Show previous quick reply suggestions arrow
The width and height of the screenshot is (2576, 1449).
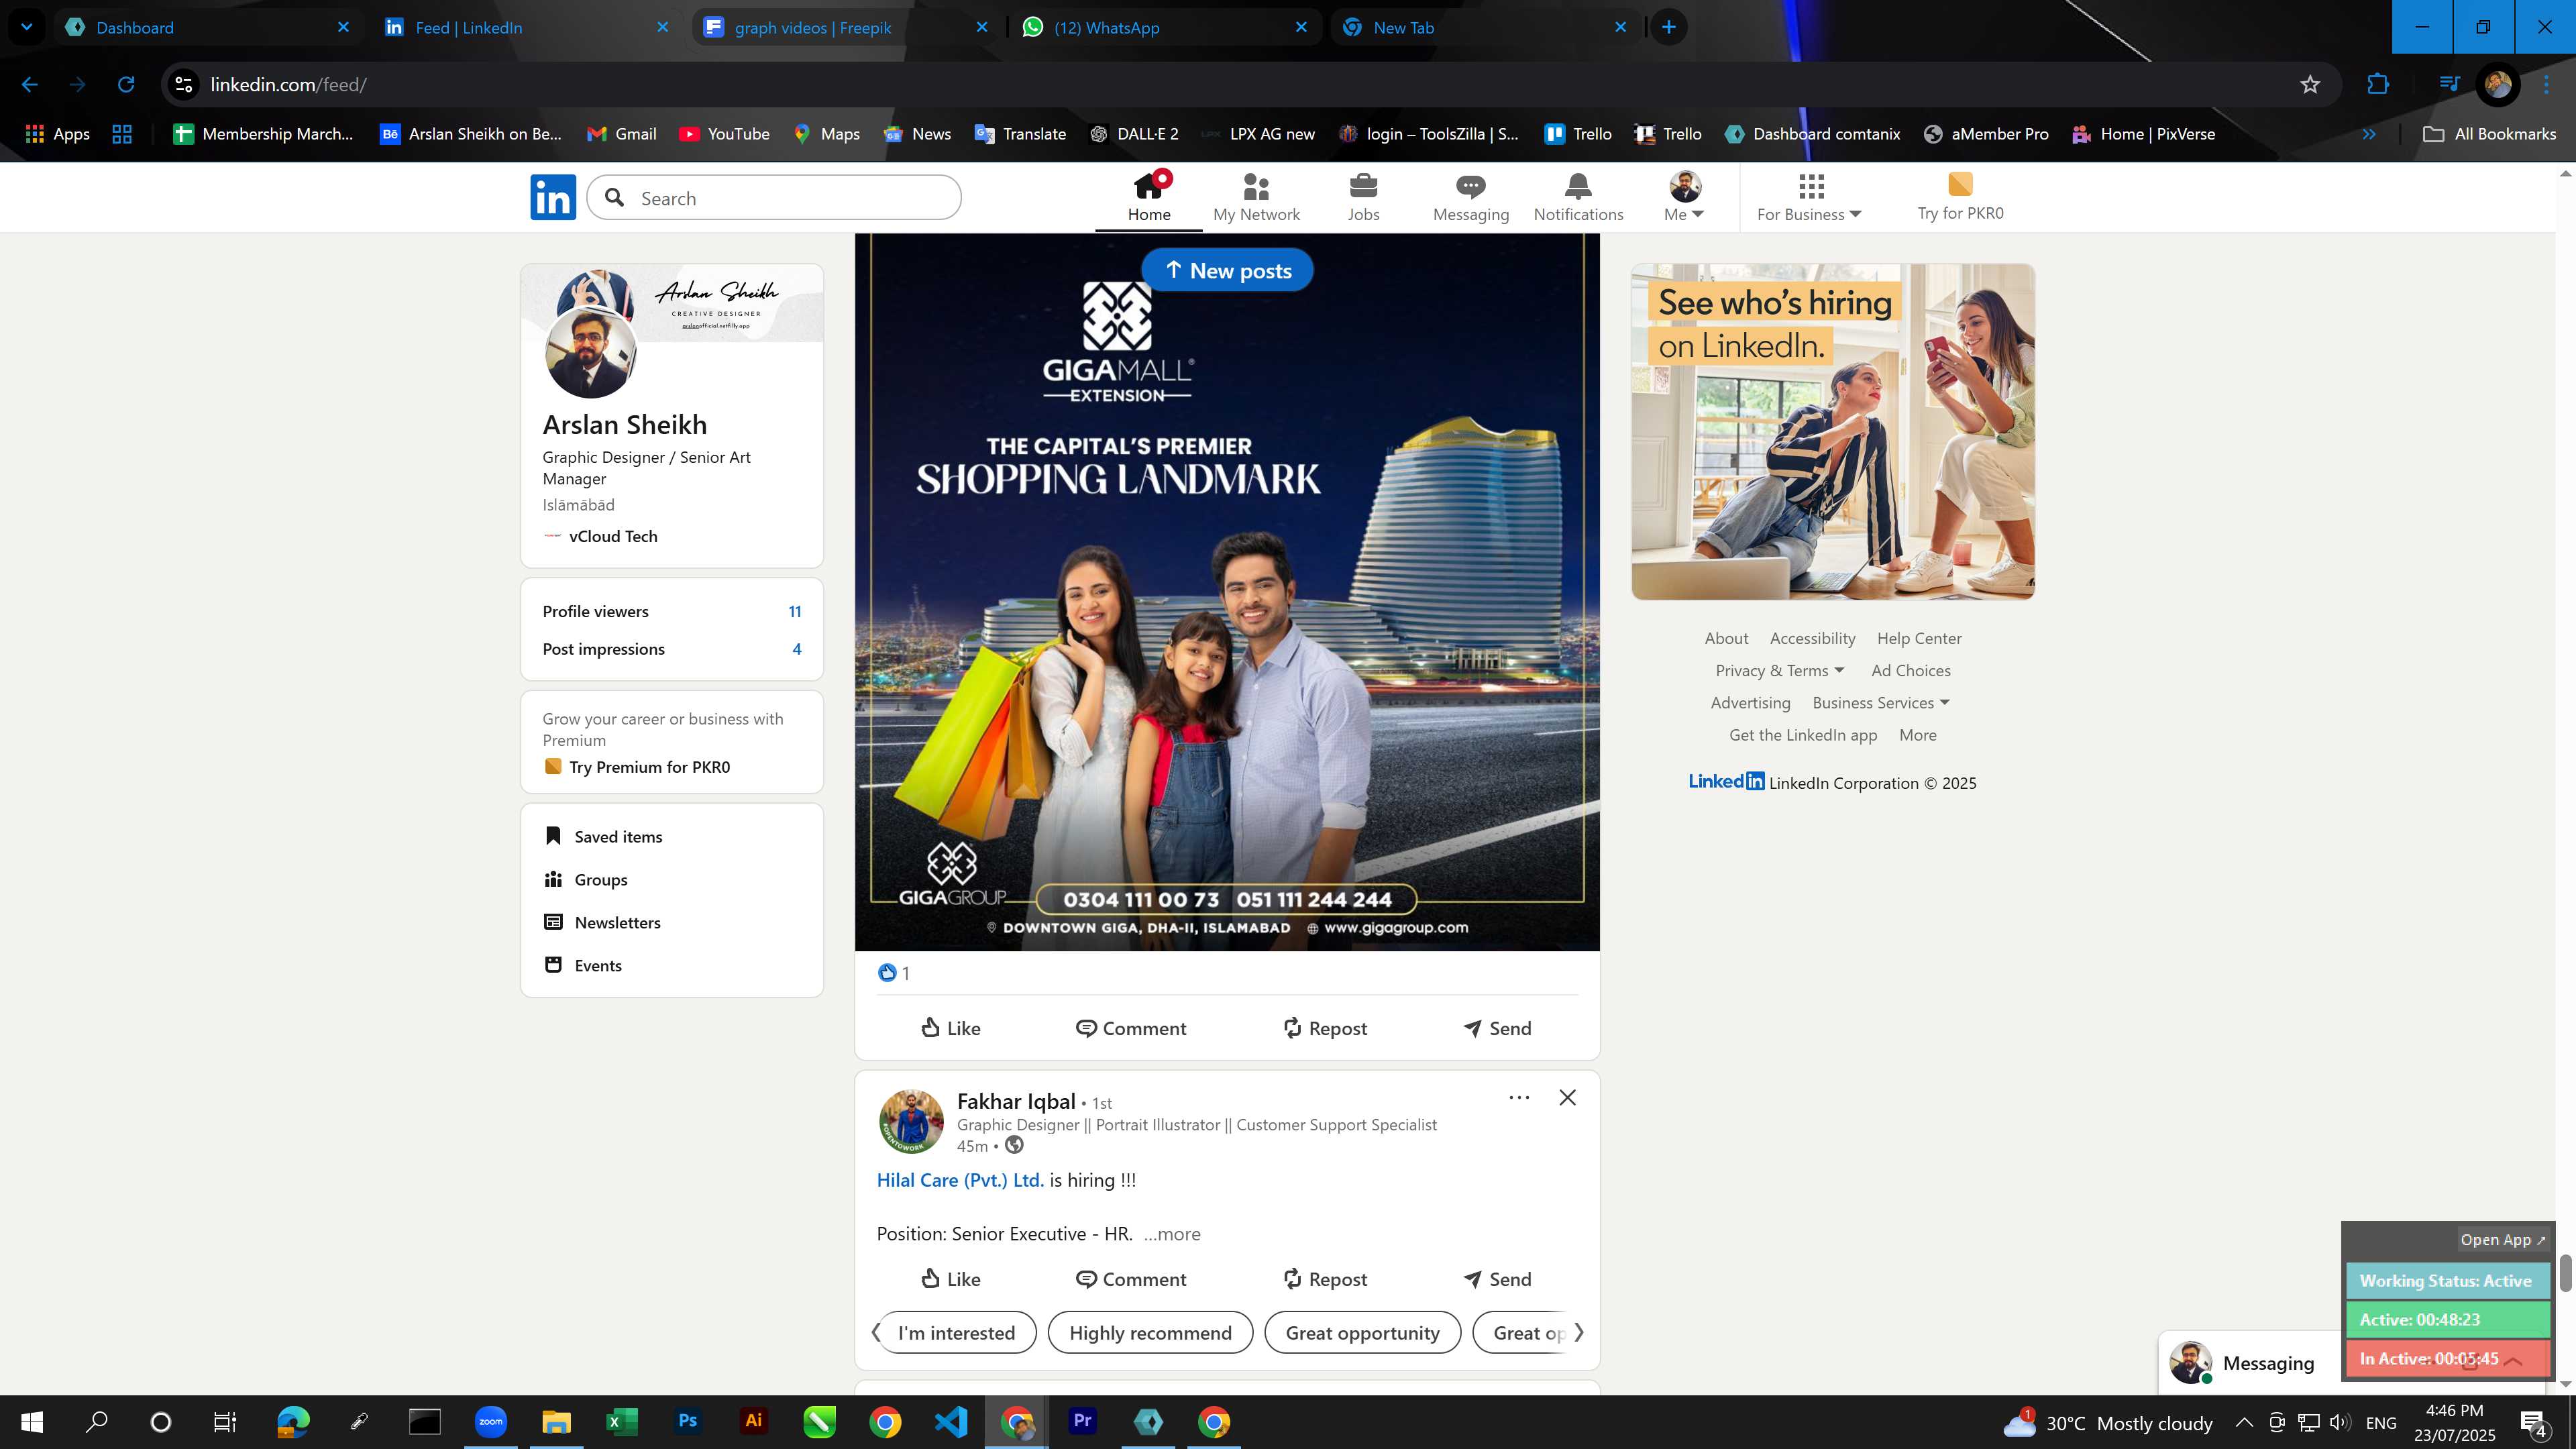[x=876, y=1333]
